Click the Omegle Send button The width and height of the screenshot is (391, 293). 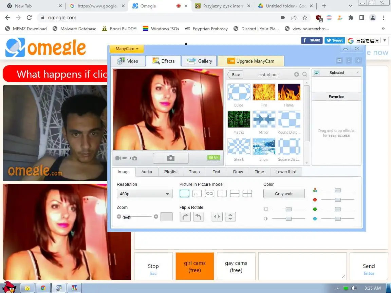pos(369,266)
